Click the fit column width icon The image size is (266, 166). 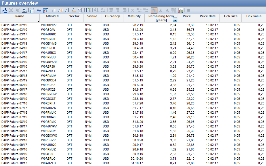point(32,10)
